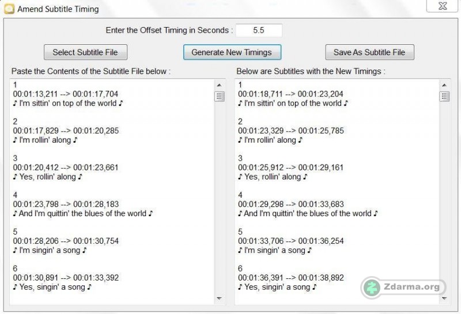Click new timing 00:01:33,706 --> 00:01:36,254
The width and height of the screenshot is (461, 314).
[291, 240]
